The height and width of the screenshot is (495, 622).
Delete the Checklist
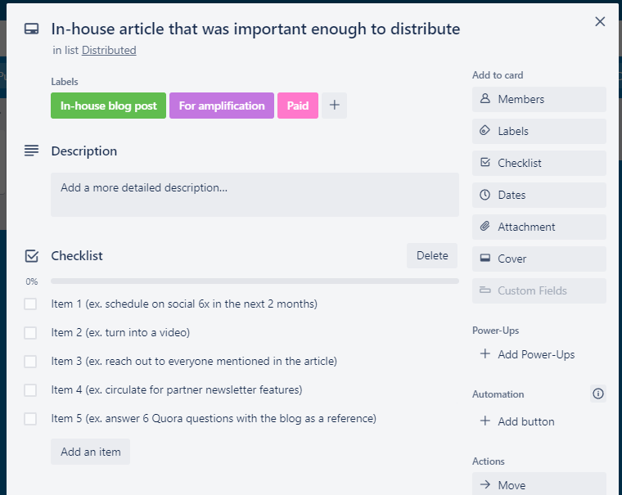432,255
